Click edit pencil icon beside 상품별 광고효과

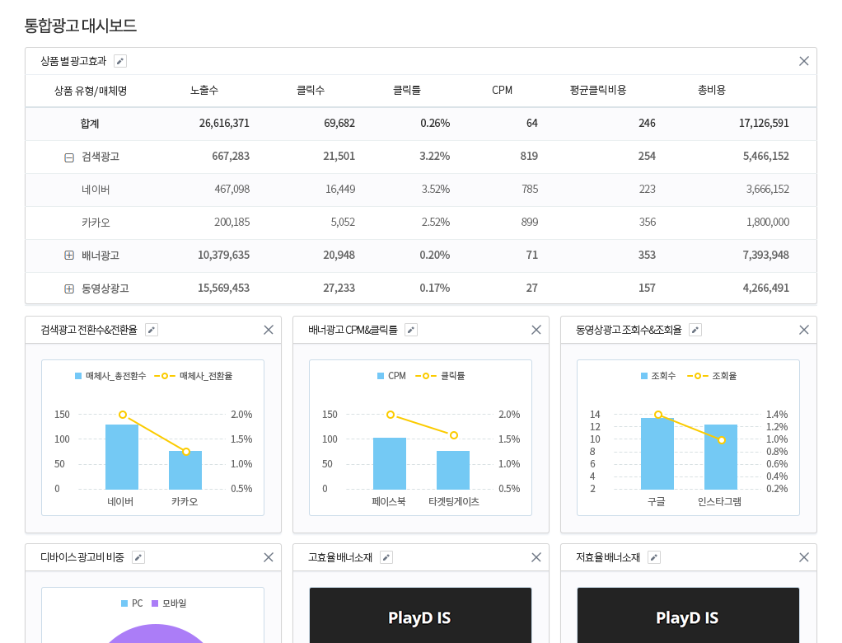(120, 61)
